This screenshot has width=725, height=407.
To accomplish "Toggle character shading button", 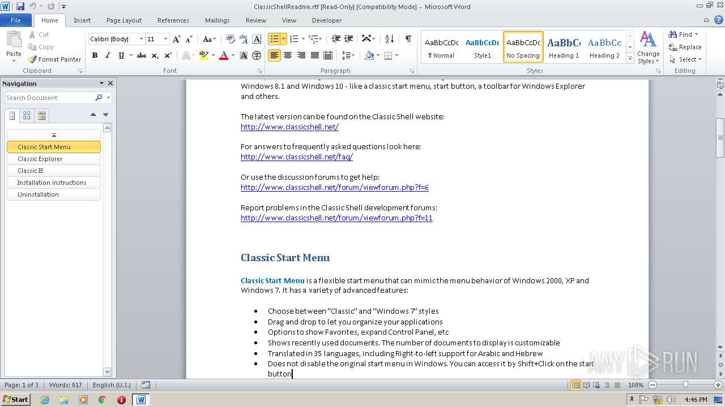I will pyautogui.click(x=244, y=55).
